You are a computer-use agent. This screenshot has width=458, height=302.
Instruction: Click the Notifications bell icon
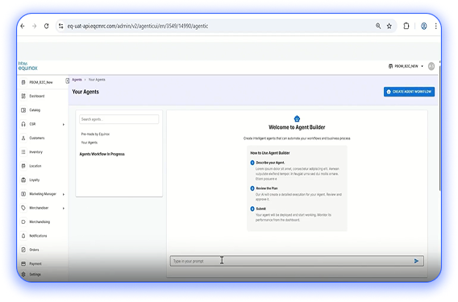point(23,236)
